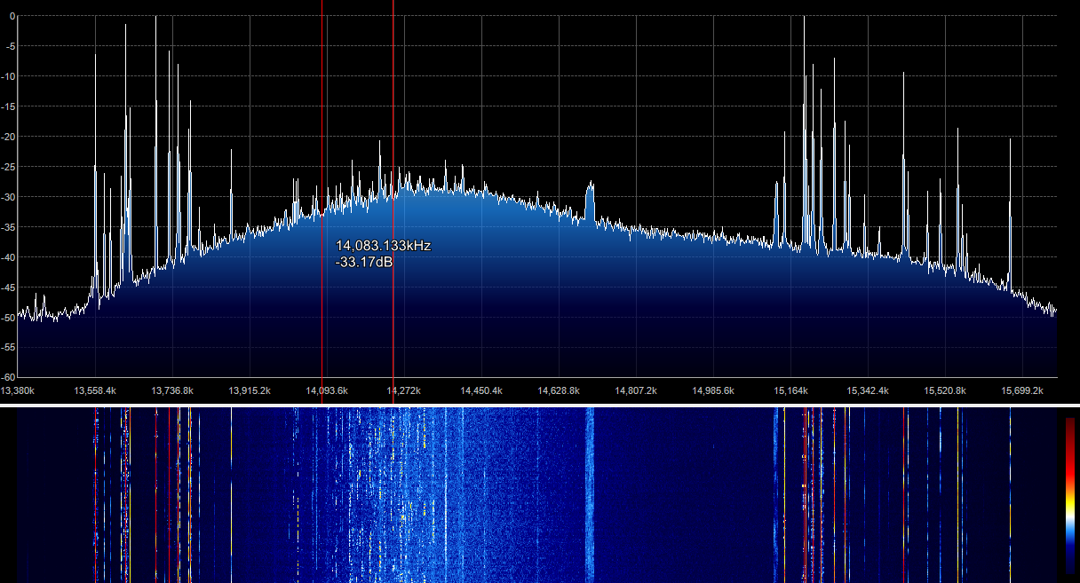1080x583 pixels.
Task: Click the red vertical line in the waterfall
Action: coord(169,497)
